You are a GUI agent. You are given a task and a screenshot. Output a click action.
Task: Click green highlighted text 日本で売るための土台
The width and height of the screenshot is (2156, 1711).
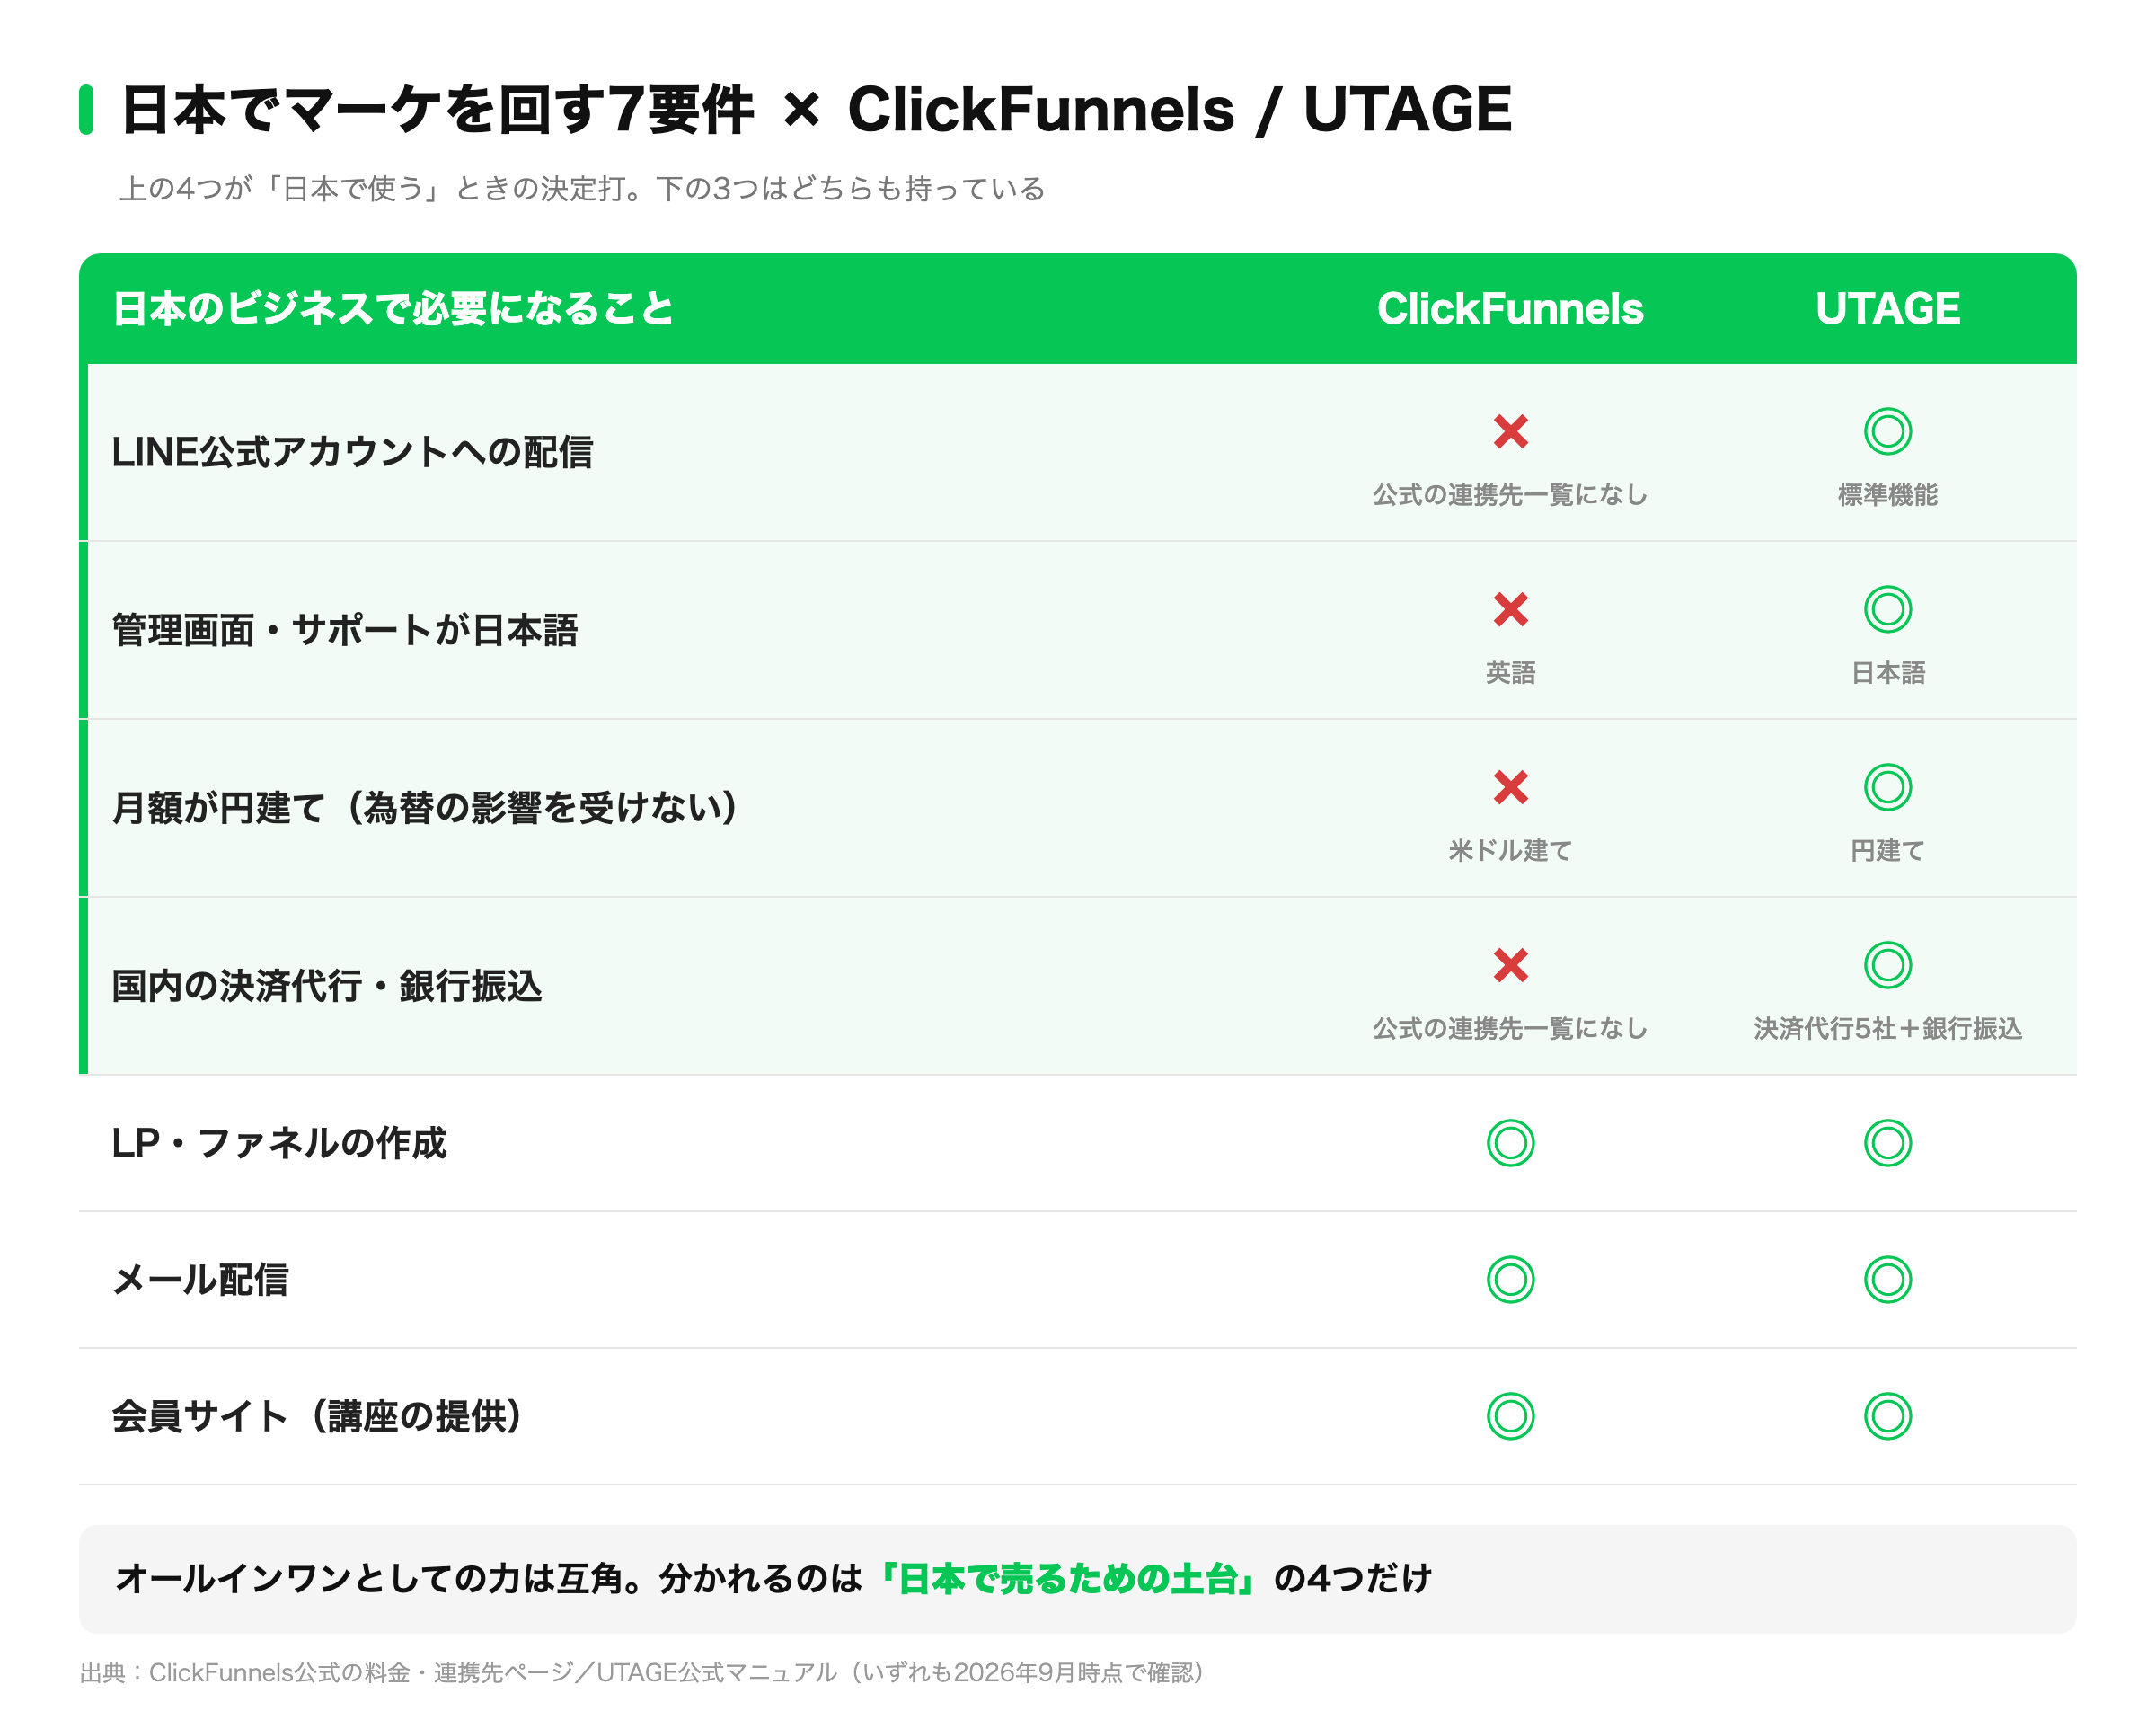coord(1067,1578)
